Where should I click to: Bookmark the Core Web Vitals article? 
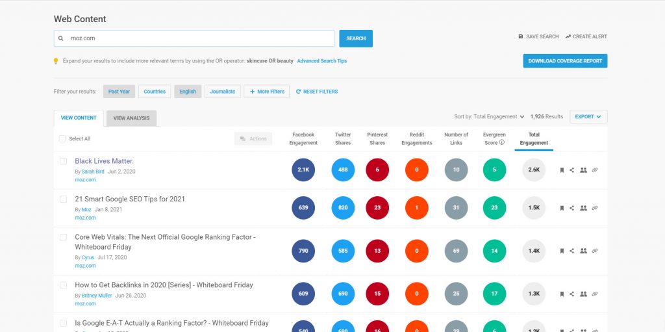pos(562,251)
